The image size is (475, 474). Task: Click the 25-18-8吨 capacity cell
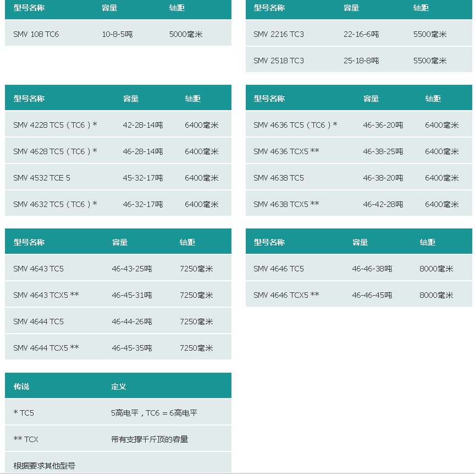(x=361, y=61)
